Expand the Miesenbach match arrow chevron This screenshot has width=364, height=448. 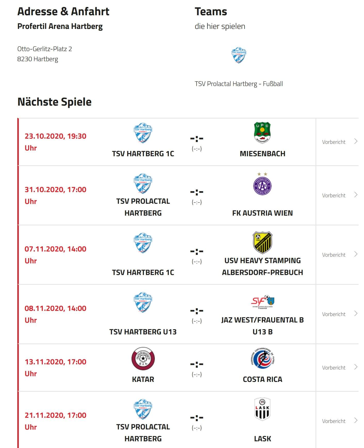[x=356, y=141]
